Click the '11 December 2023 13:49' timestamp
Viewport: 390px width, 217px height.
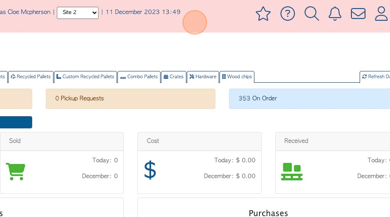143,12
